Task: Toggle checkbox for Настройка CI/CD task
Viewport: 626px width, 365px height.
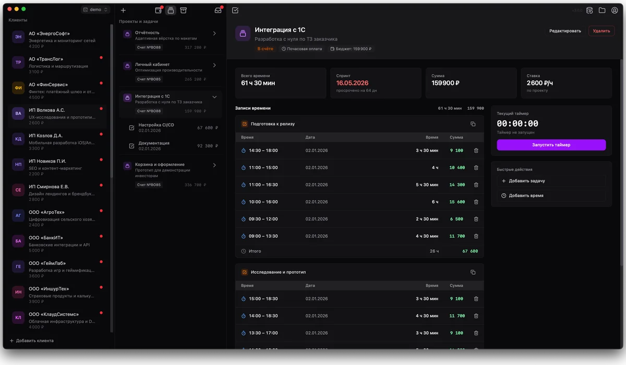Action: pos(131,128)
